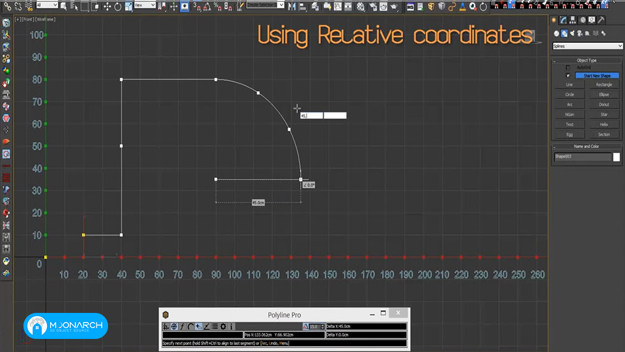
Task: Click the Align tool in main toolbar
Action: [x=302, y=6]
